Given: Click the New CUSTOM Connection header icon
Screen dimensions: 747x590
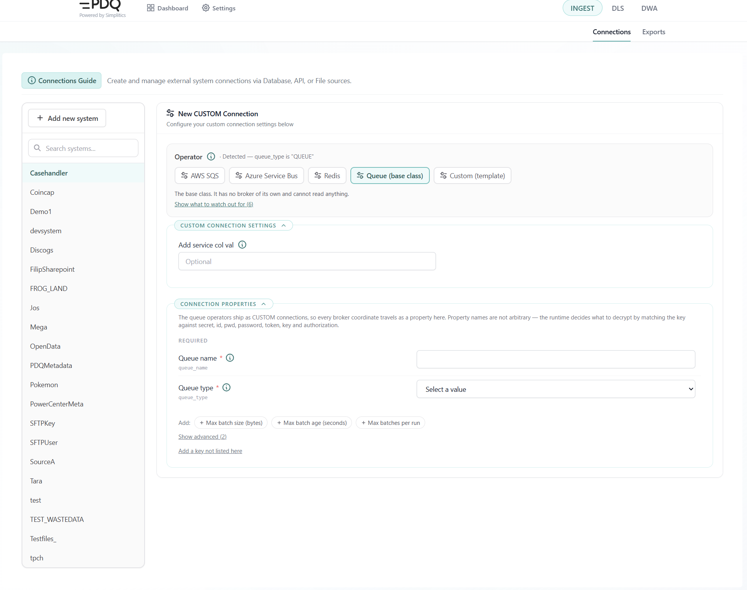Looking at the screenshot, I should [170, 113].
